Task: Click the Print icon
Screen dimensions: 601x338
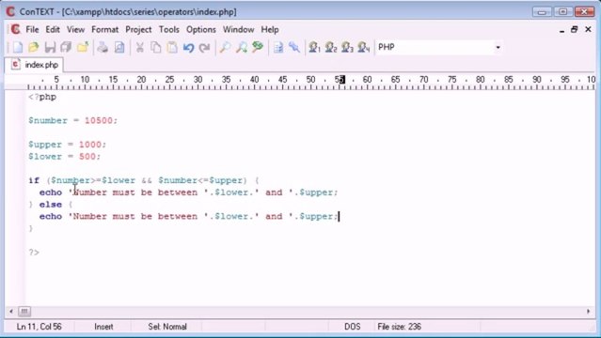Action: click(103, 48)
